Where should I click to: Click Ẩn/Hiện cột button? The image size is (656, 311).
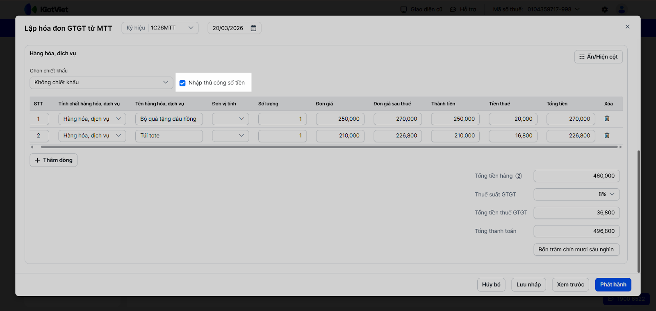tap(599, 57)
